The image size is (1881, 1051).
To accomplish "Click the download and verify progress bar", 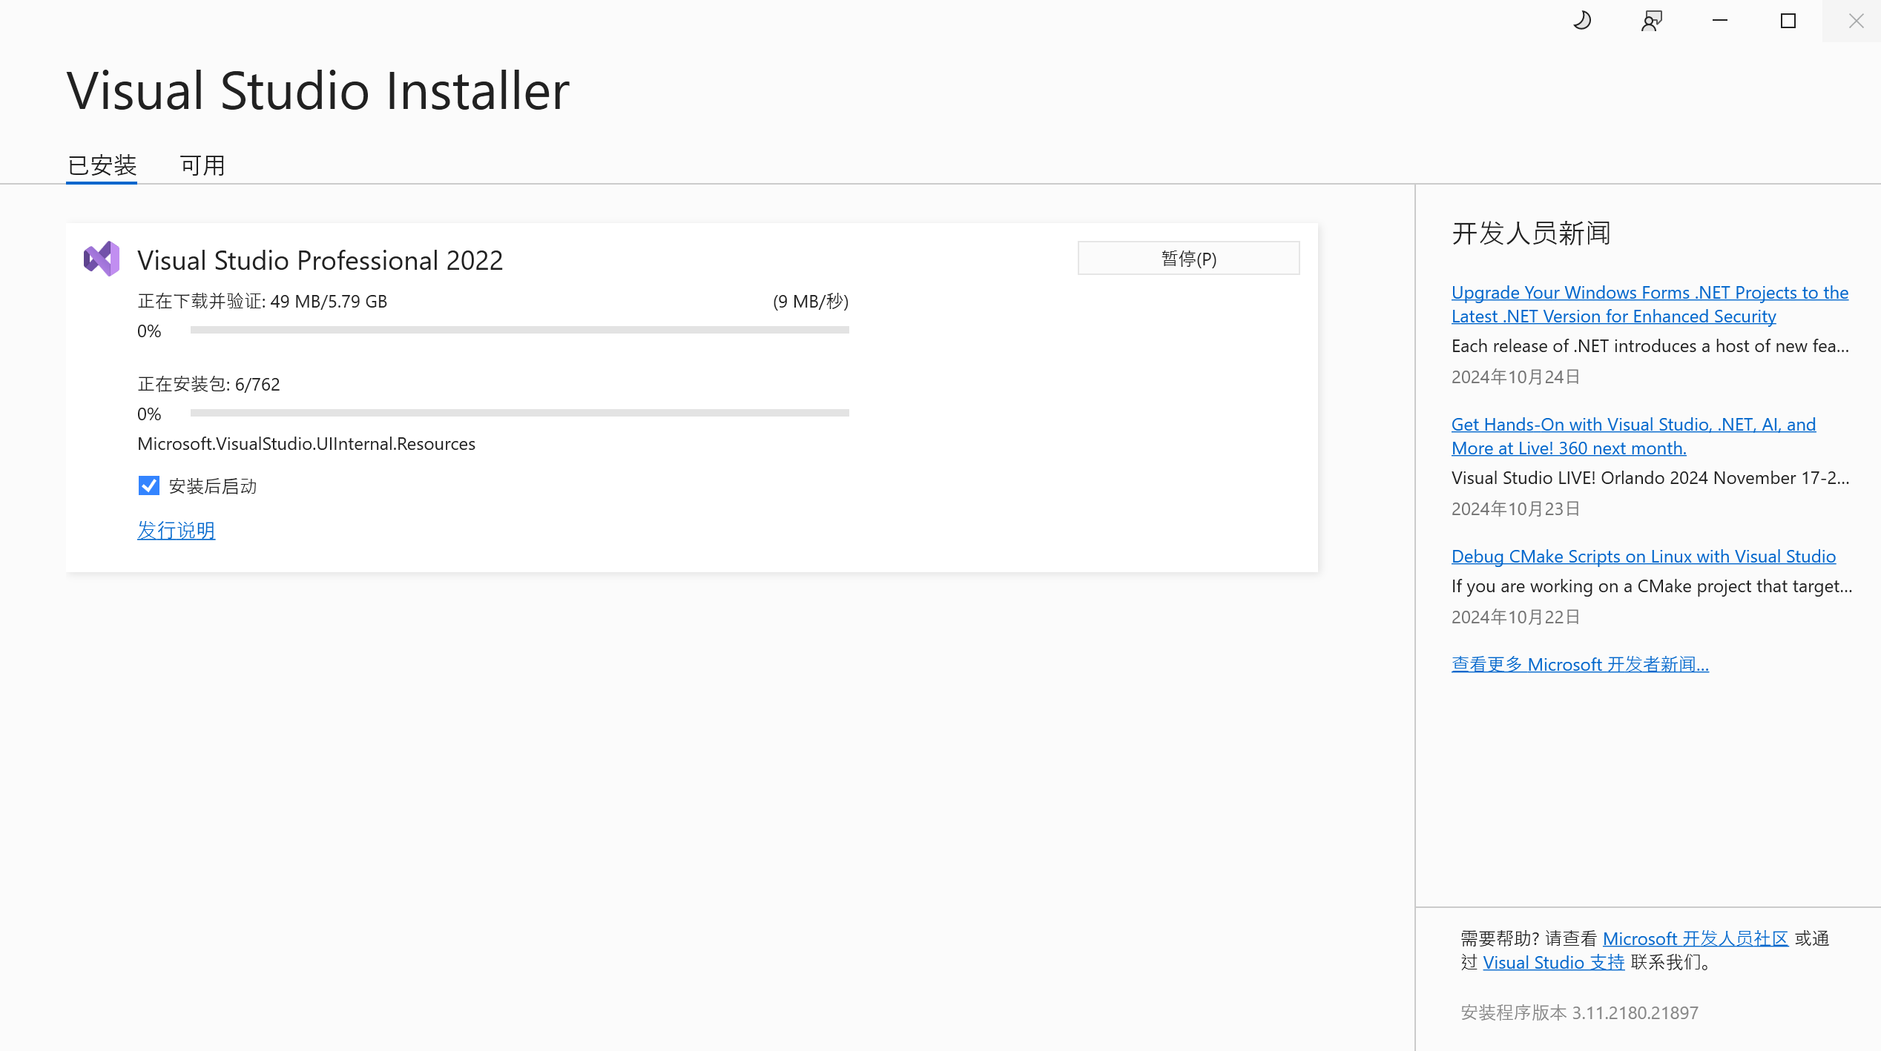I will 519,330.
